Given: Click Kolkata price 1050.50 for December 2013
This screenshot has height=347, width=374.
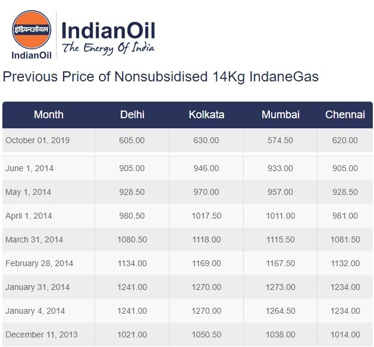Looking at the screenshot, I should pyautogui.click(x=206, y=334).
